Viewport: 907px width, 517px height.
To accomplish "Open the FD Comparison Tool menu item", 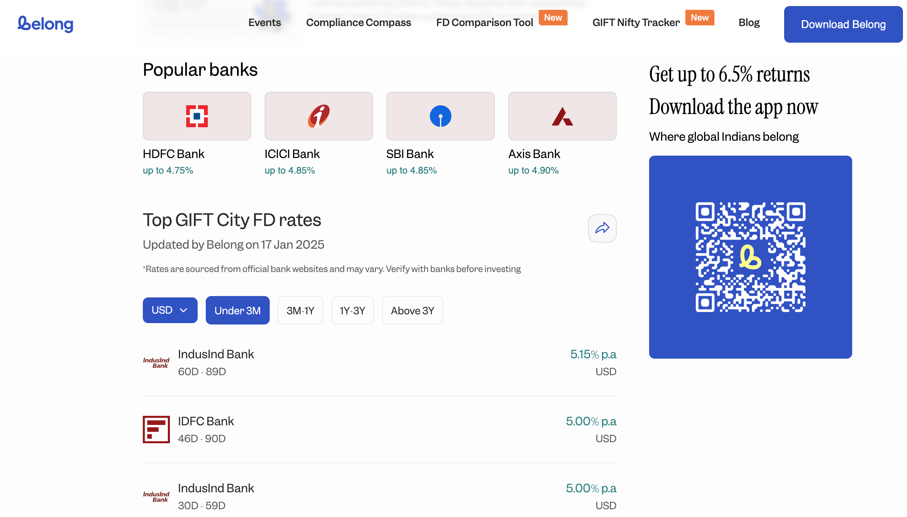I will click(484, 22).
